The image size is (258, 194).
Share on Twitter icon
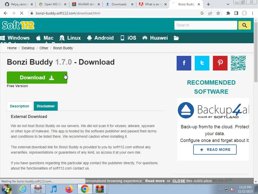[202, 63]
